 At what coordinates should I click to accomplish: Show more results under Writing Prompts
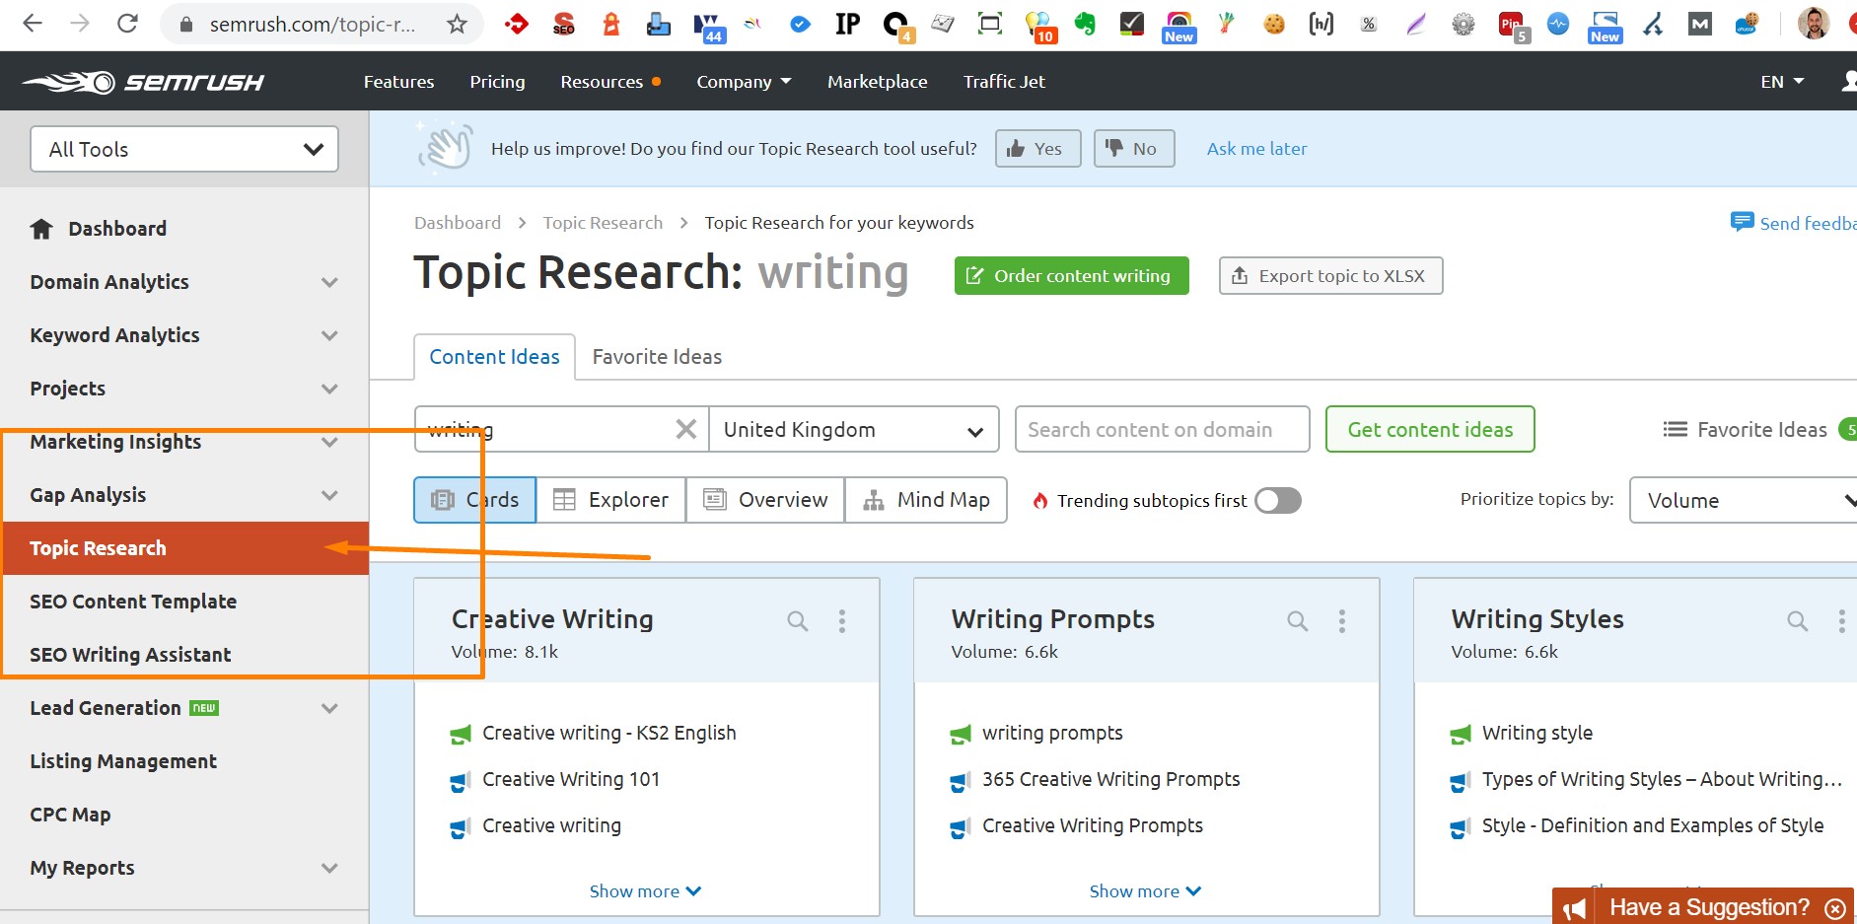[x=1144, y=890]
